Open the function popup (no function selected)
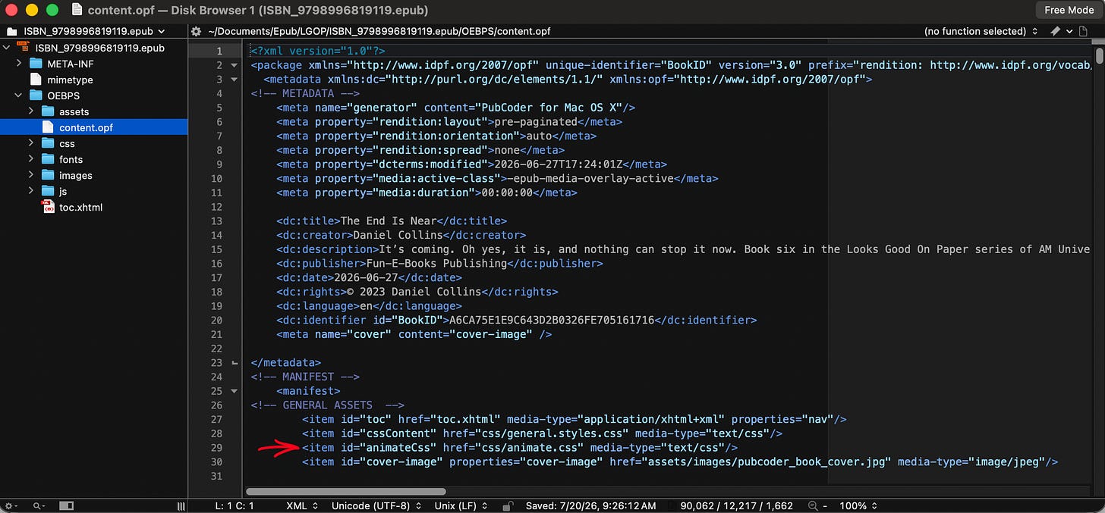The width and height of the screenshot is (1105, 513). 981,31
